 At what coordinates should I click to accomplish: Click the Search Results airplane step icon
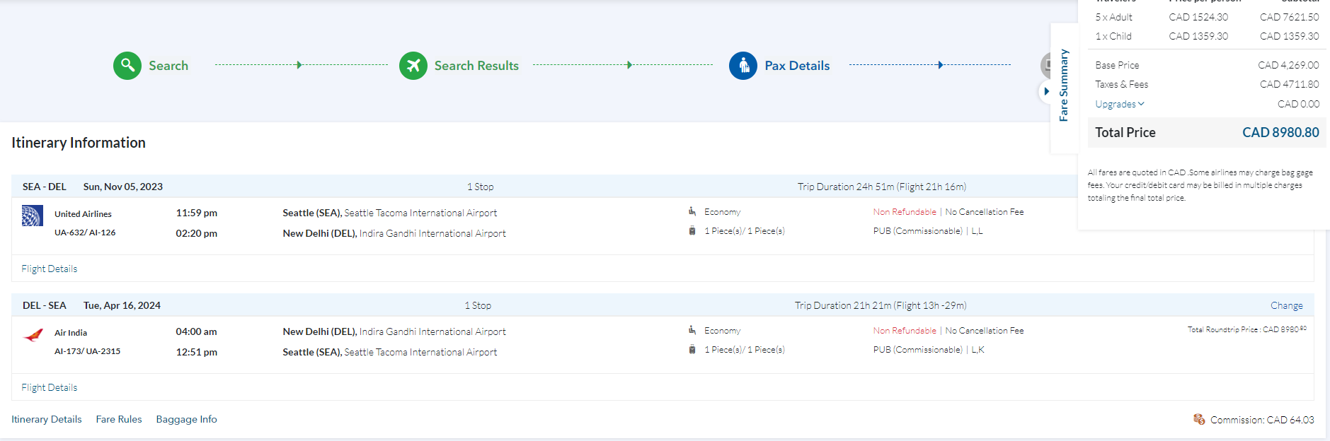(x=413, y=66)
